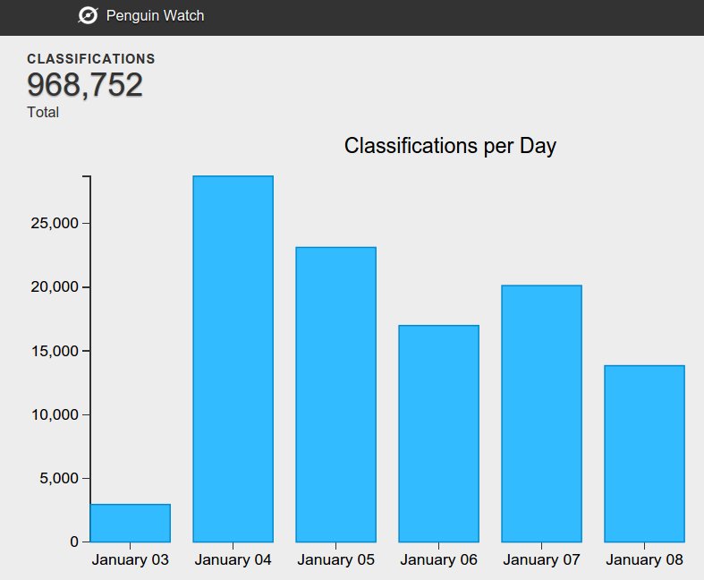Select the January 03 bar
The image size is (704, 580).
pos(130,523)
